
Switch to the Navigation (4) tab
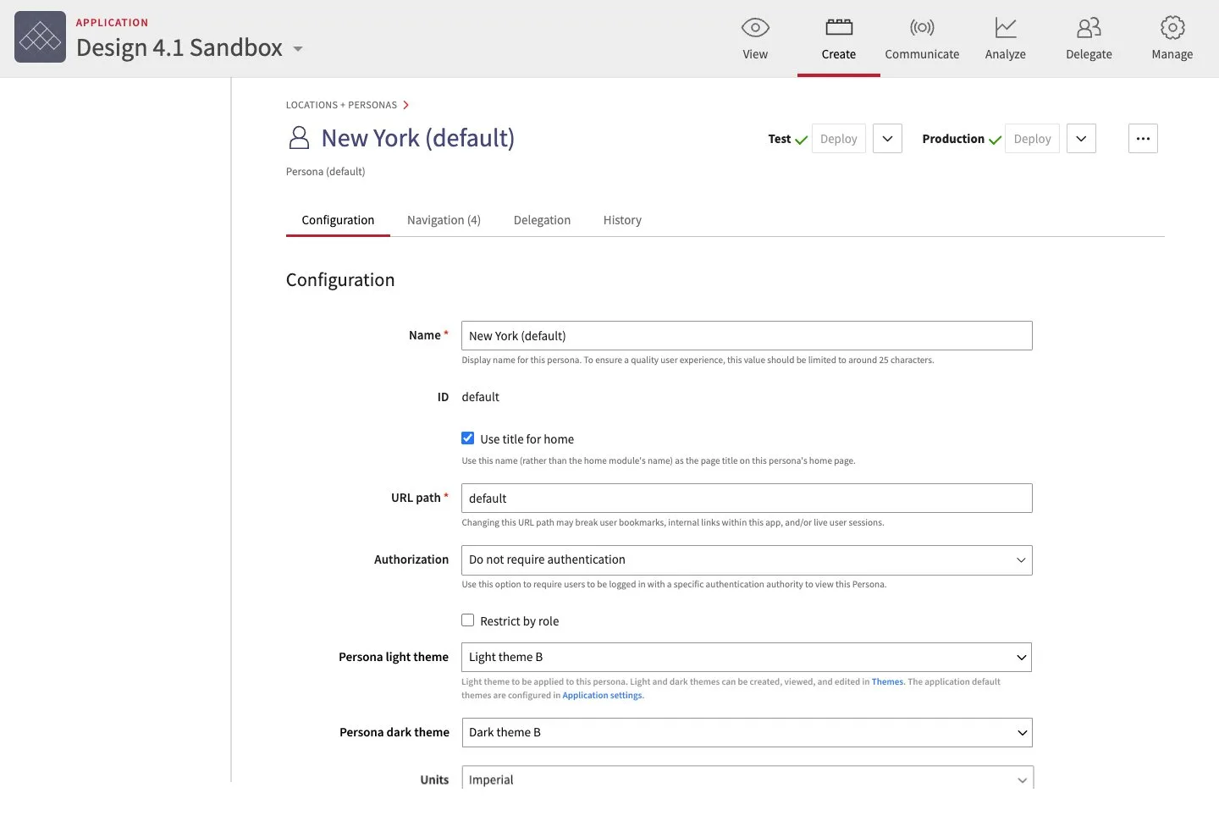point(444,220)
